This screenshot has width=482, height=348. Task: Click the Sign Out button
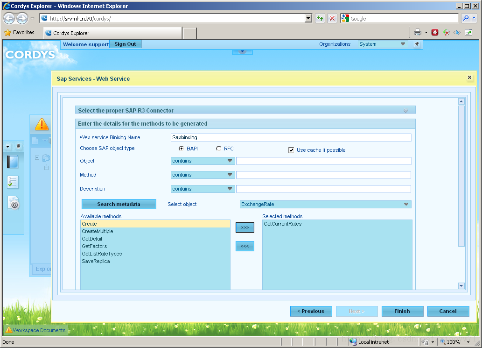125,44
